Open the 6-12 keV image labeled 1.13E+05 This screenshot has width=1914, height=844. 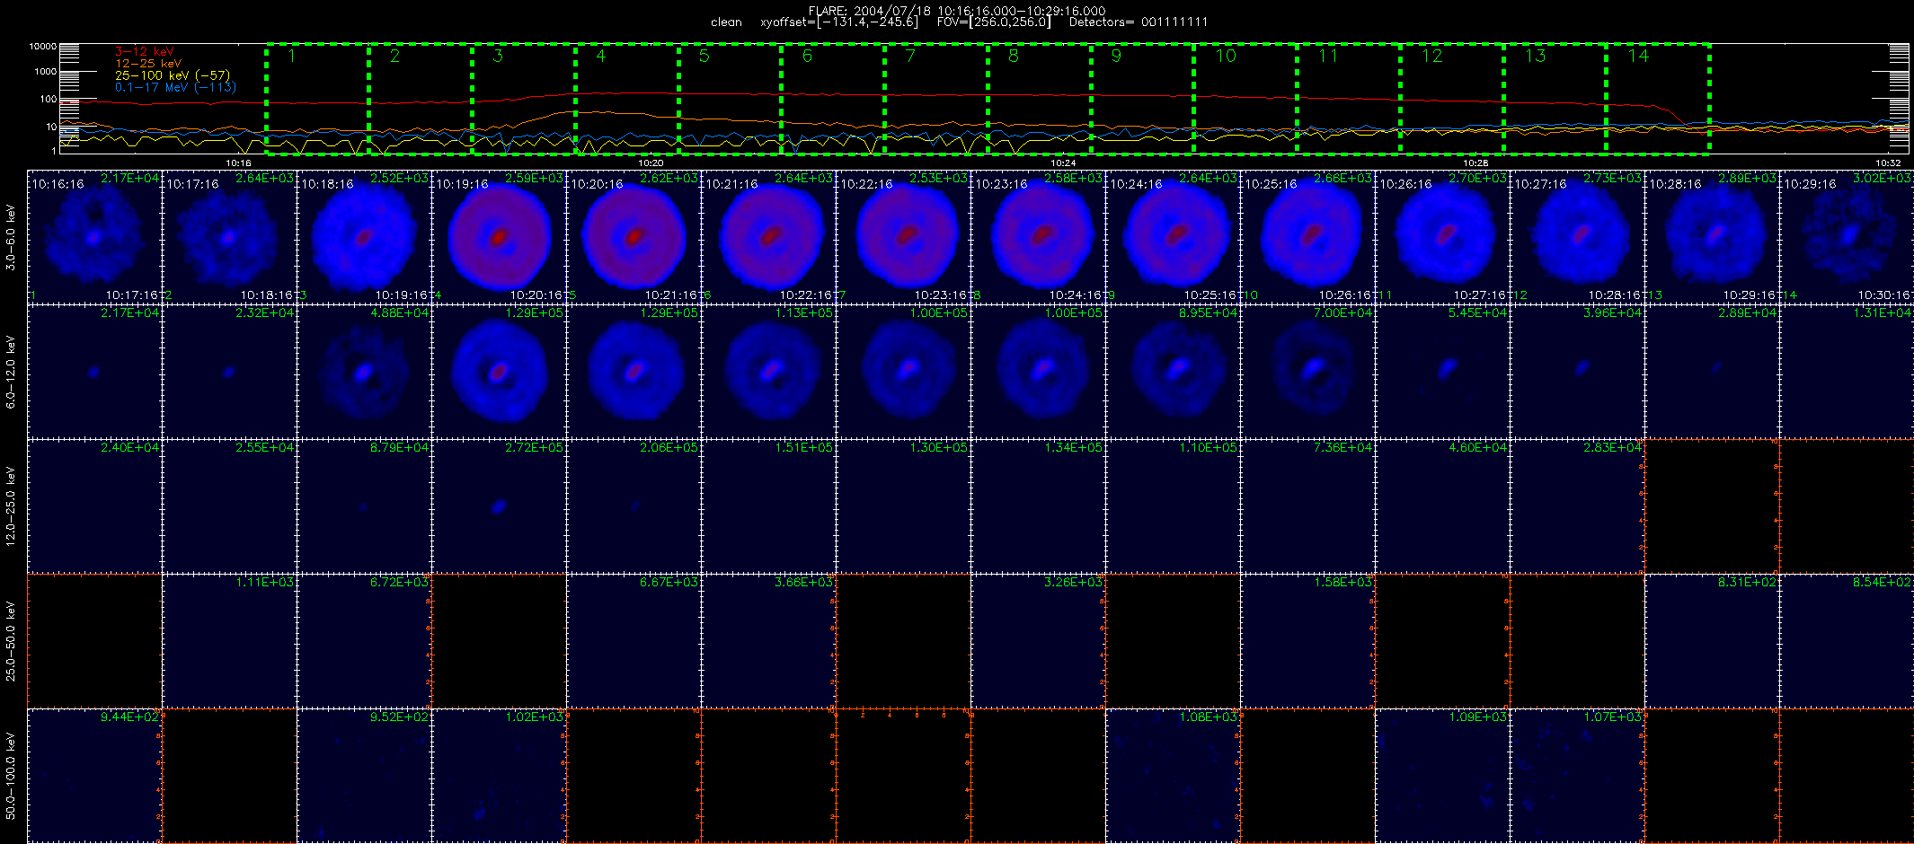[768, 371]
